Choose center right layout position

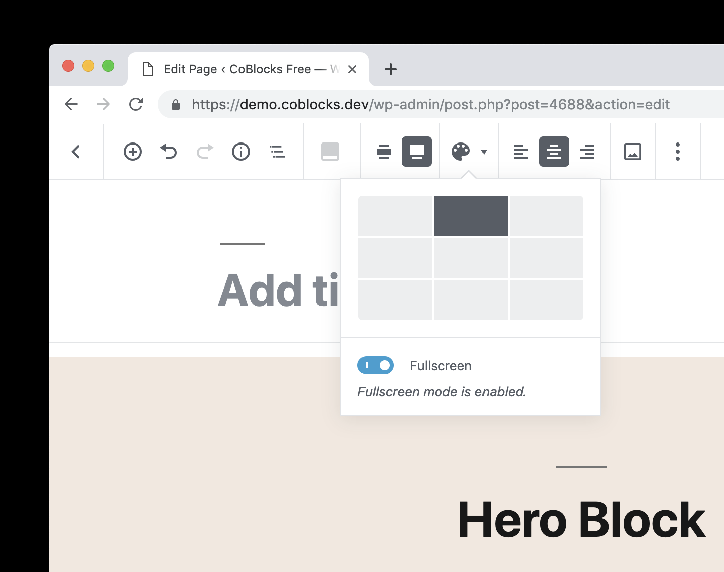(547, 258)
